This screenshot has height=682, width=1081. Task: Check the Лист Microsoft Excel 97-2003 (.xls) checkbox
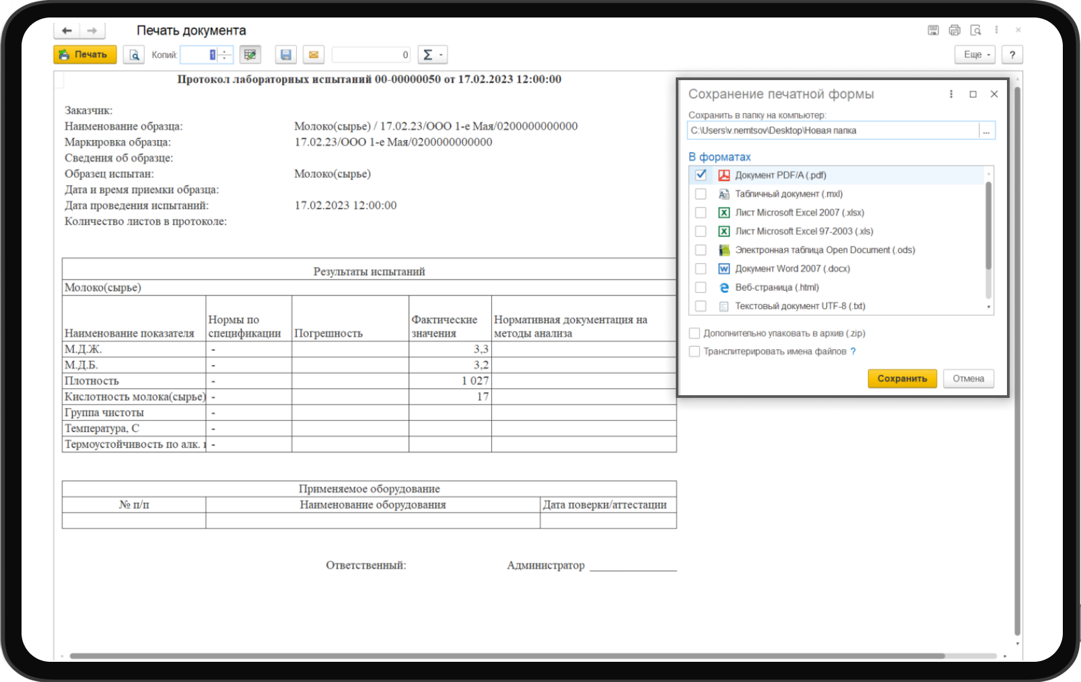coord(701,232)
